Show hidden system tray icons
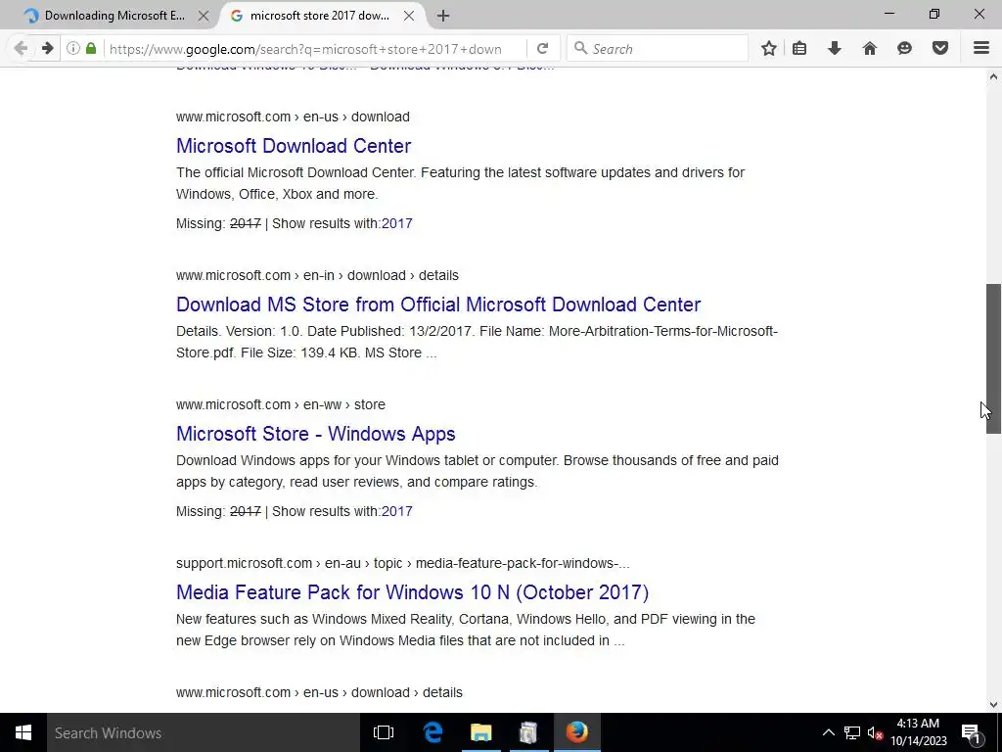This screenshot has width=1002, height=752. point(828,732)
